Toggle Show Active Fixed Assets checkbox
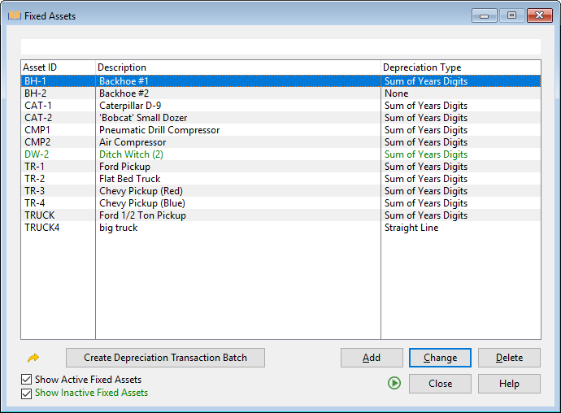The width and height of the screenshot is (561, 413). [27, 380]
